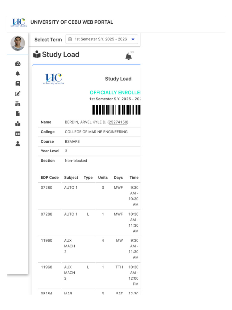Click the student profile photo avatar
Image resolution: width=232 pixels, height=310 pixels.
point(18,43)
